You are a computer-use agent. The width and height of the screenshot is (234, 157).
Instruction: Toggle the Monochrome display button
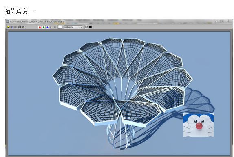tap(55, 27)
